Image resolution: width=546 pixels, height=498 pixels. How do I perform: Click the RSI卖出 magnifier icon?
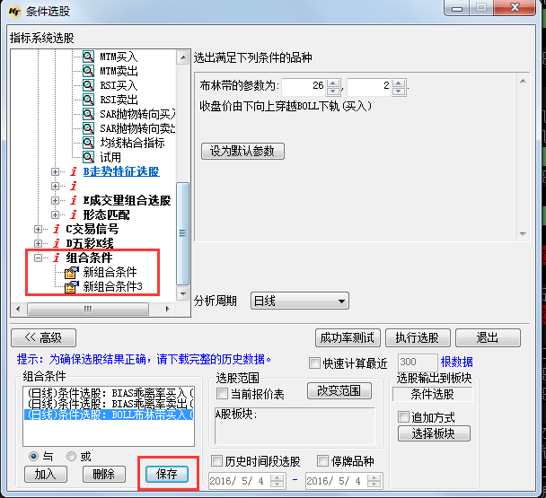88,100
